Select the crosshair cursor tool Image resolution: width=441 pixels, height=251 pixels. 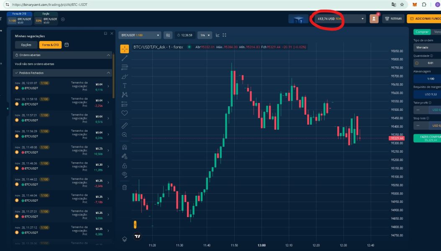coord(125,49)
